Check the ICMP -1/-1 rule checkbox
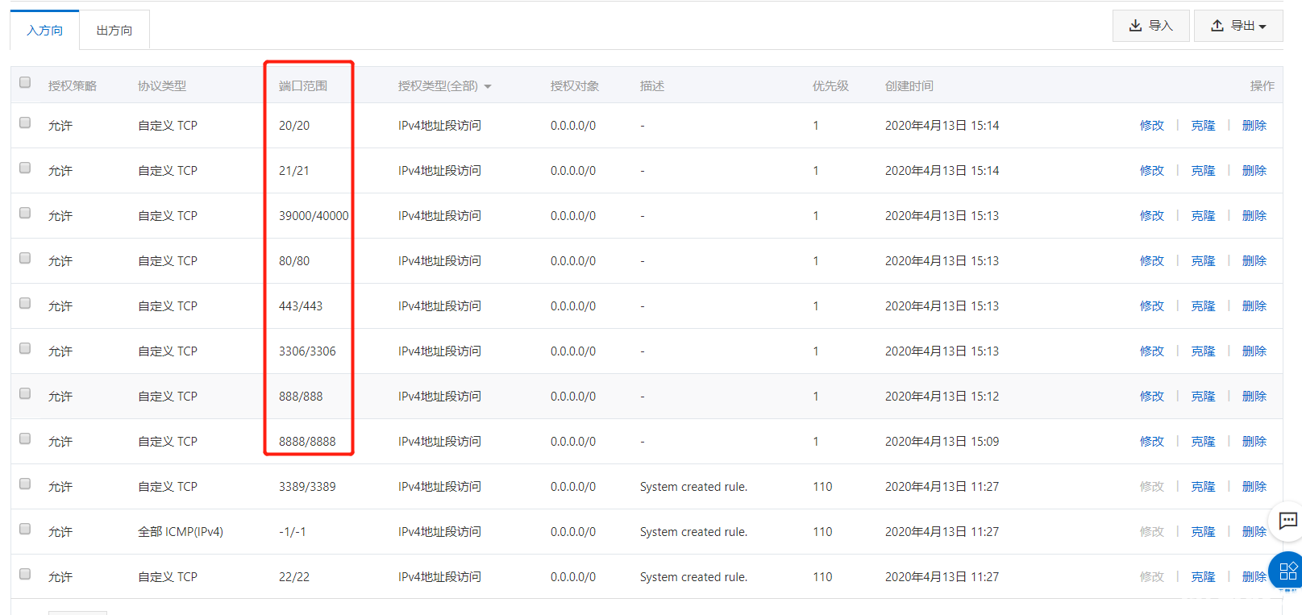 (x=25, y=529)
